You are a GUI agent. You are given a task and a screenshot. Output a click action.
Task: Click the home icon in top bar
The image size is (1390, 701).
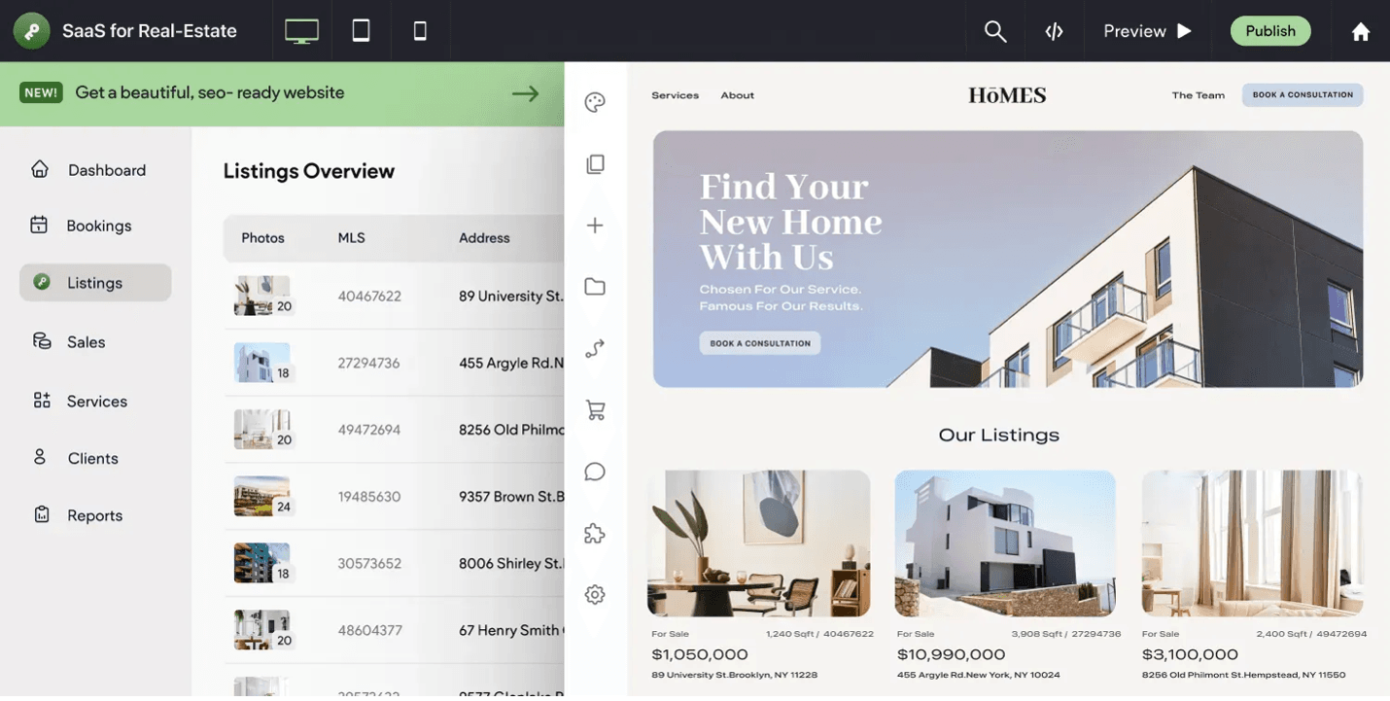1359,30
